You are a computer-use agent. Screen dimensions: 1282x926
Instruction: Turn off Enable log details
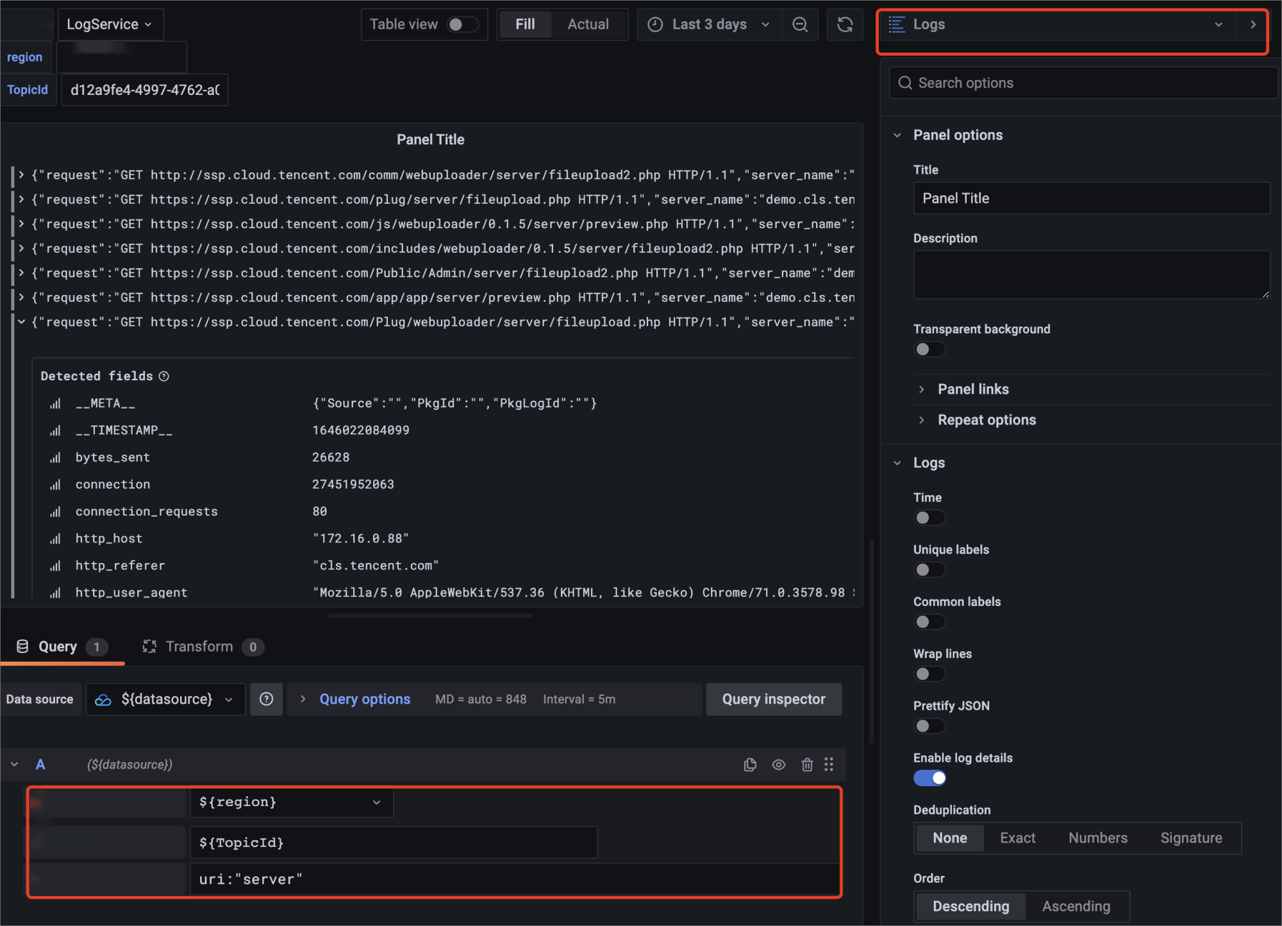[929, 778]
